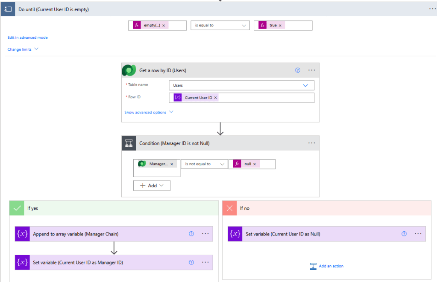Open the 'is equal to' operator dropdown
This screenshot has height=282, width=437.
point(220,26)
